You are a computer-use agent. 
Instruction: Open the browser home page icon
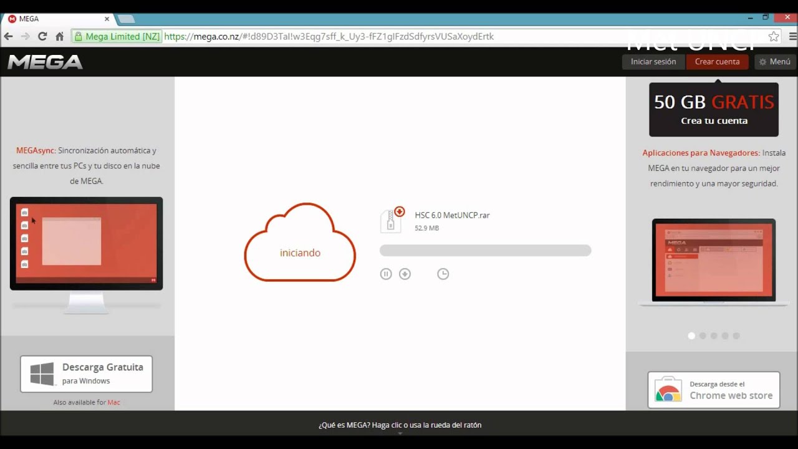[x=60, y=37]
